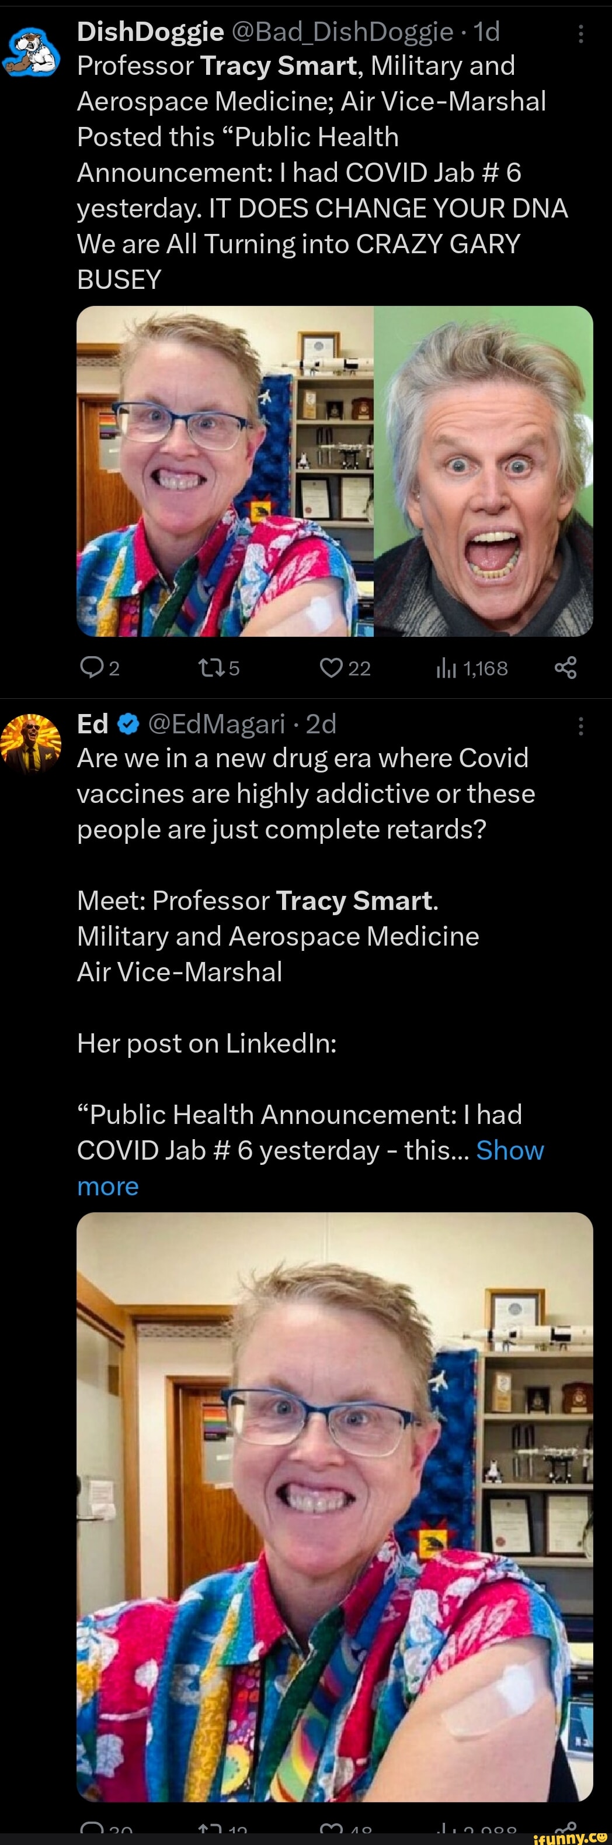Click the Ed display name
The width and height of the screenshot is (612, 1845).
(92, 724)
